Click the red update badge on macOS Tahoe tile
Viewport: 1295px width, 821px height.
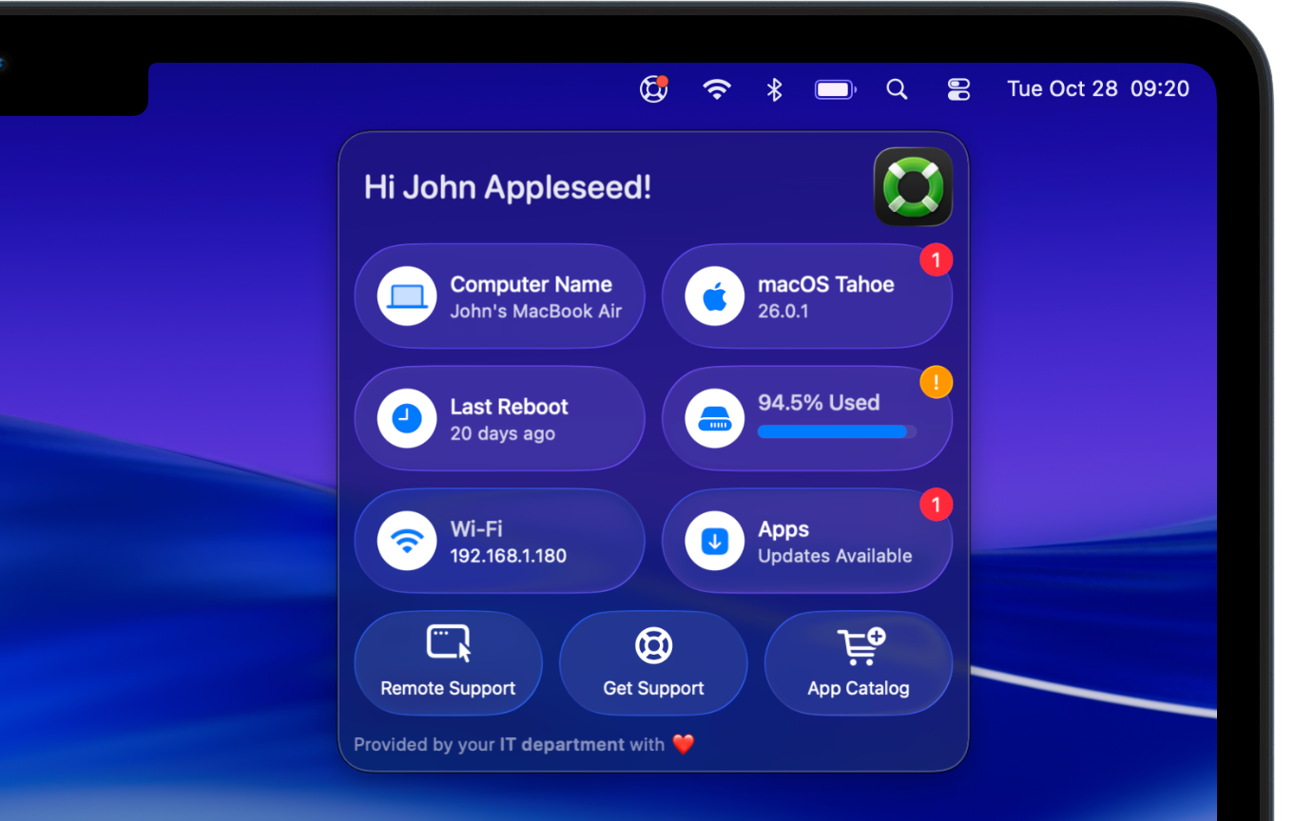point(936,259)
